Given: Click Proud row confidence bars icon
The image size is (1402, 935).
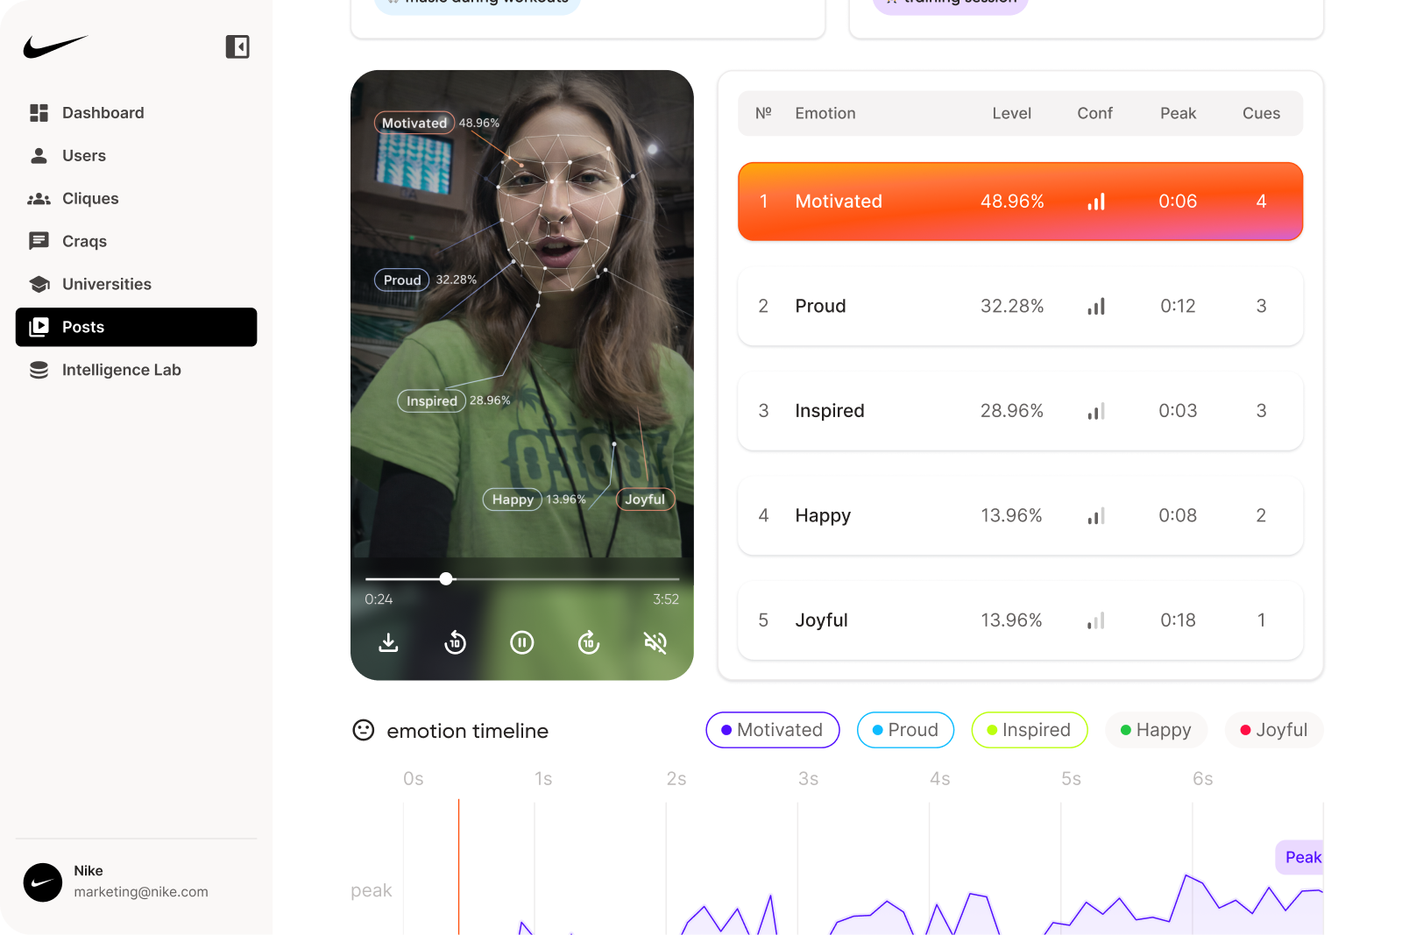Looking at the screenshot, I should [1096, 306].
